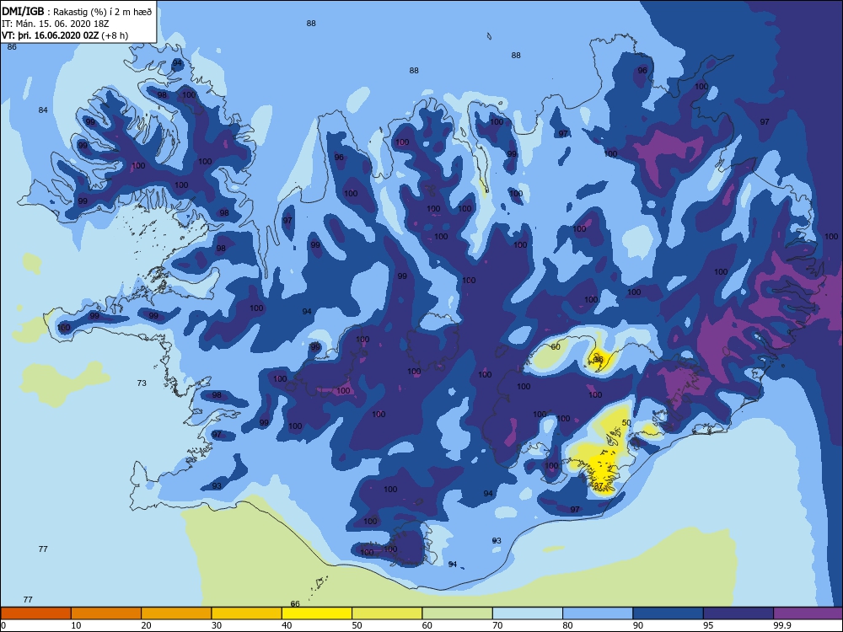Click the '40' legend tick label
This screenshot has height=632, width=843.
[x=287, y=625]
